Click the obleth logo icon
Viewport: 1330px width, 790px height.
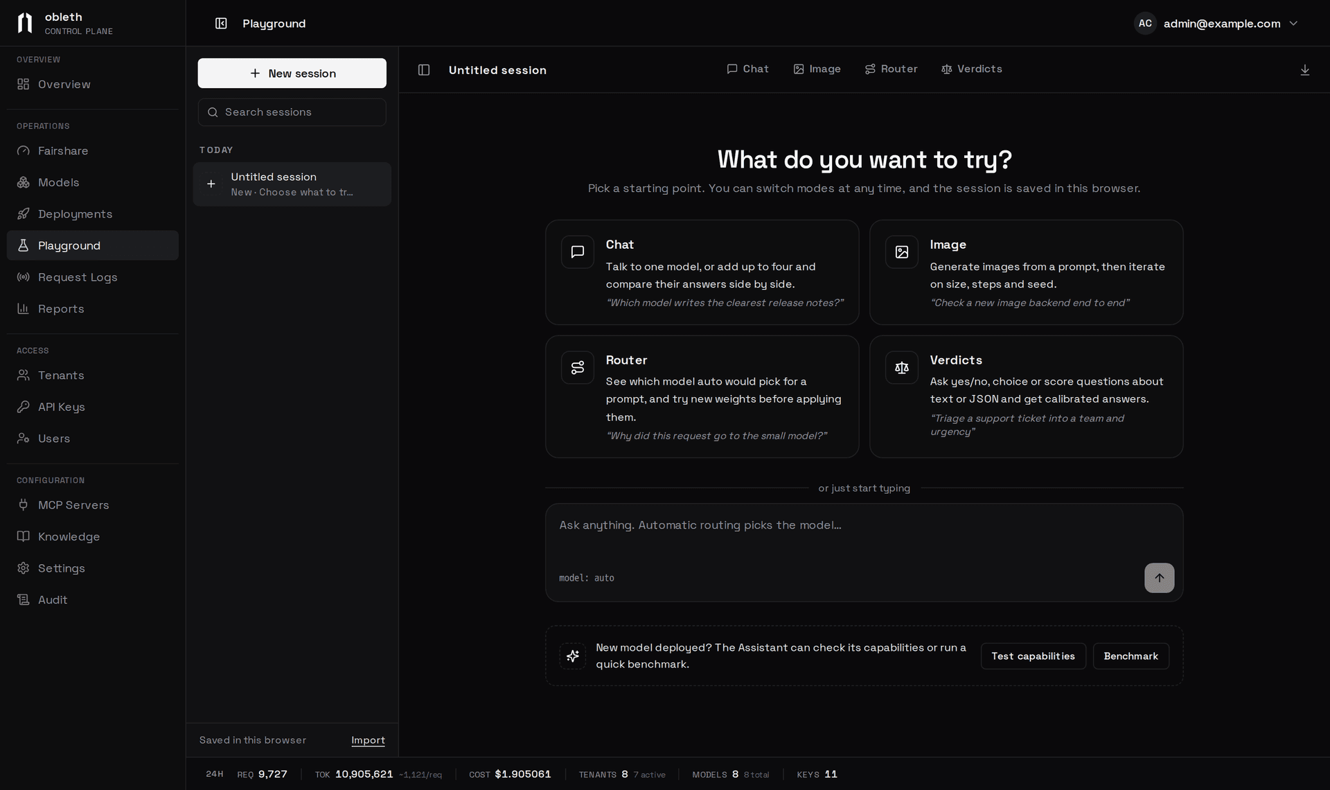tap(25, 23)
